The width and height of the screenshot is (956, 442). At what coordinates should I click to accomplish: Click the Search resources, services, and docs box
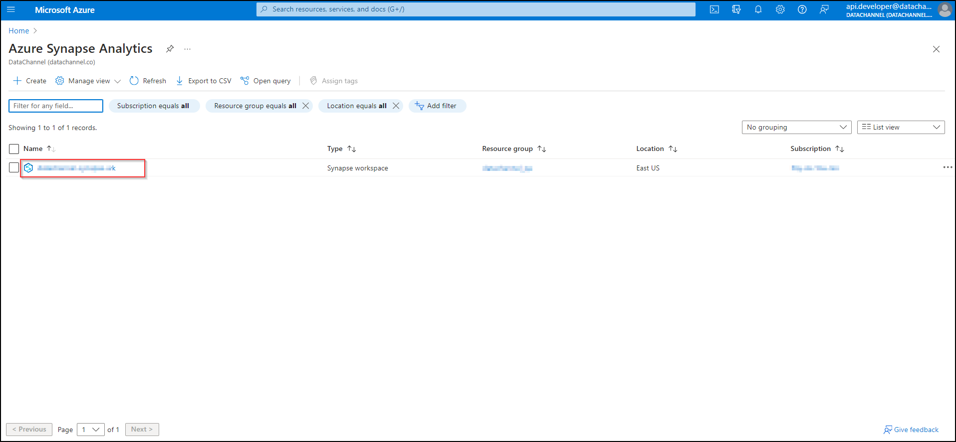[x=476, y=9]
